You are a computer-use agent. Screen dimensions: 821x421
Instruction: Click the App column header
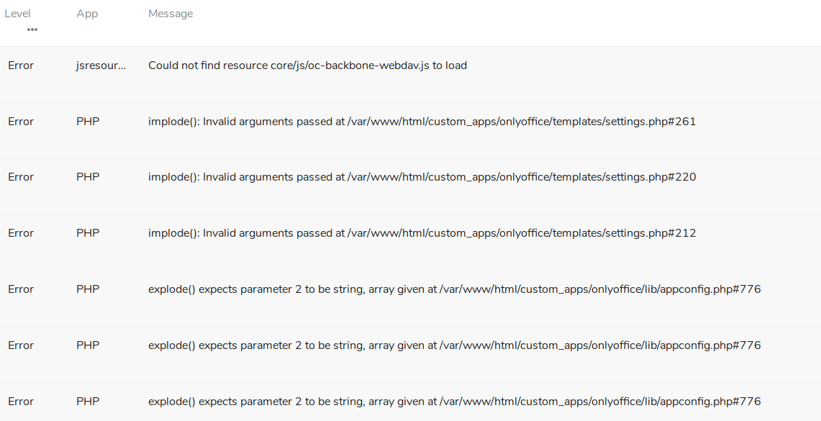[87, 14]
